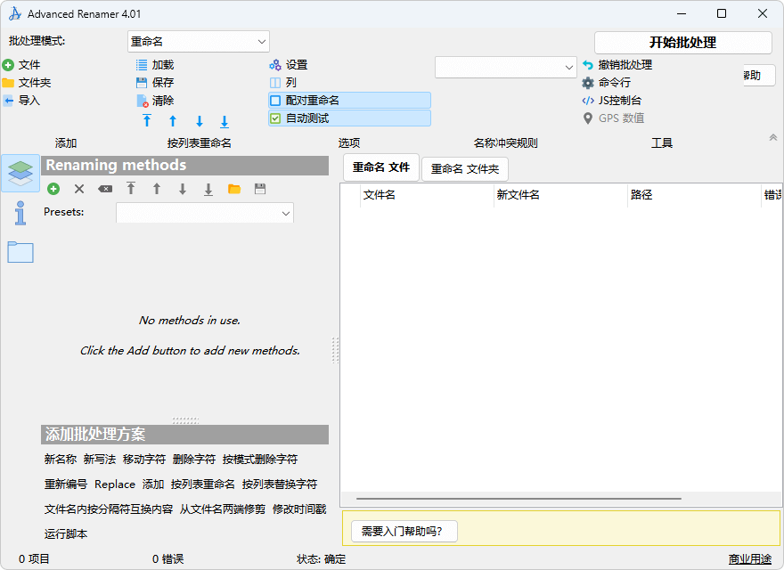Open the 商业用途 link
Screen dimensions: 784x570
coord(750,559)
